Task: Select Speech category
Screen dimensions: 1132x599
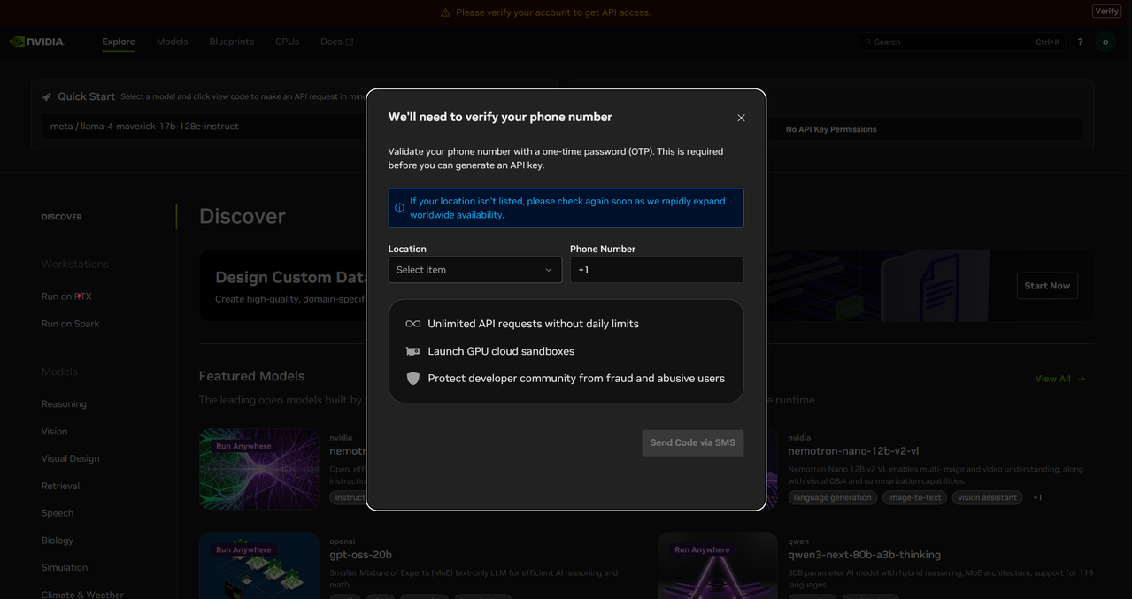Action: pos(58,513)
